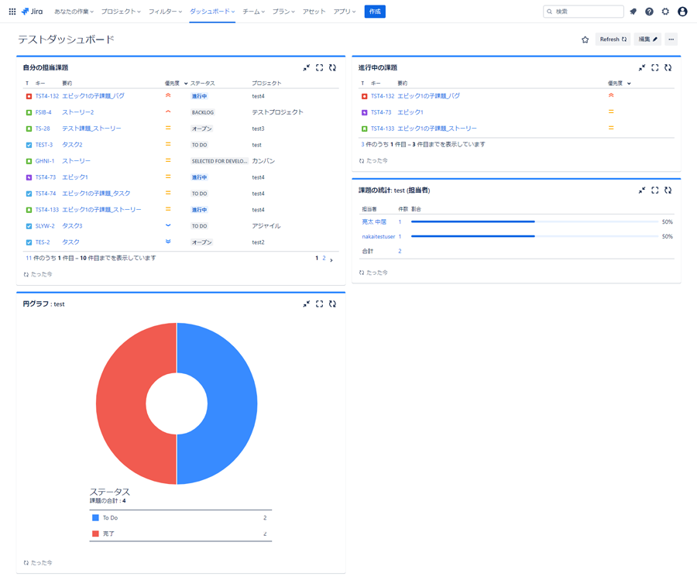Click lowest priority icon on TES-2 row

(x=168, y=242)
